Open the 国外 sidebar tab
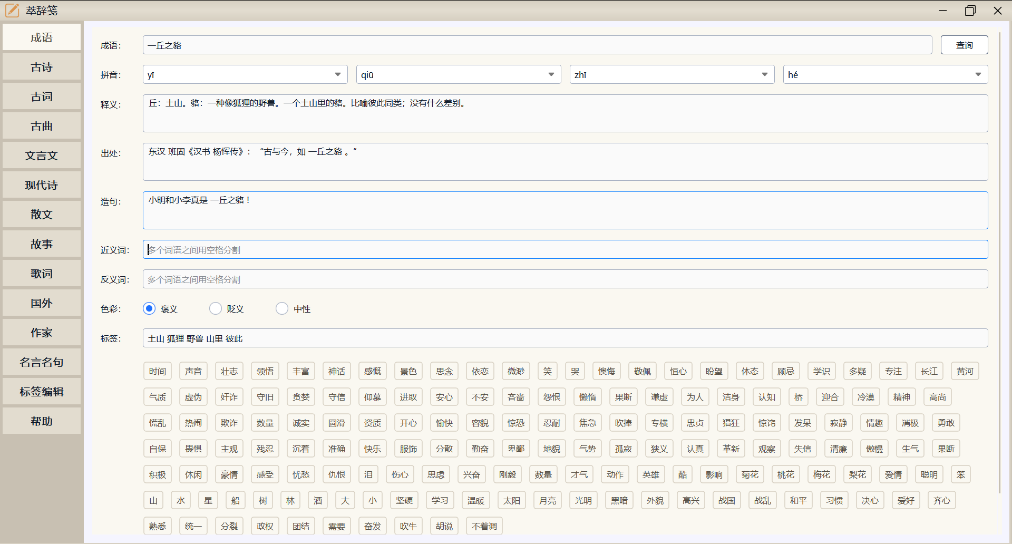 42,303
